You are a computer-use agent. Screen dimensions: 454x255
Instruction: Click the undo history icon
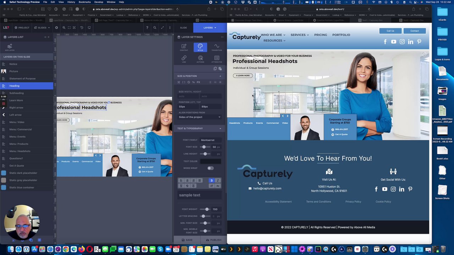pos(82,28)
